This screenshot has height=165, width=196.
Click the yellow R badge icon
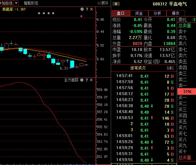click(116, 4)
